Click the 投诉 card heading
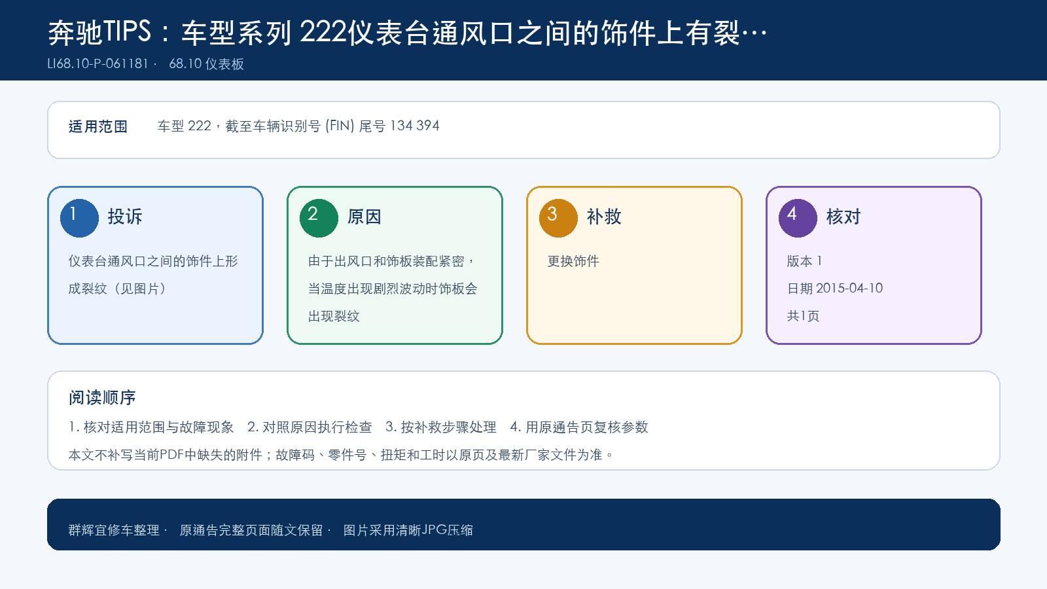This screenshot has height=589, width=1047. [125, 217]
